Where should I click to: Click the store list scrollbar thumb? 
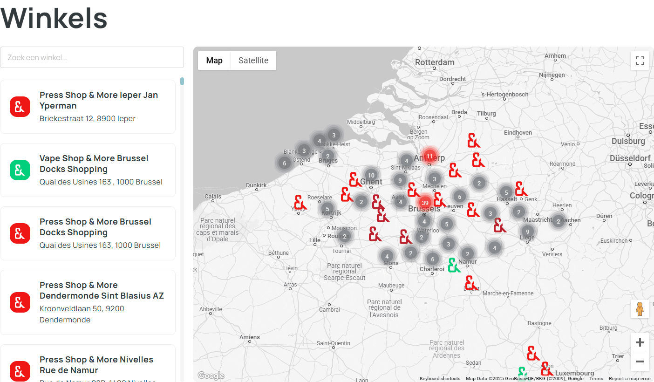click(x=182, y=81)
